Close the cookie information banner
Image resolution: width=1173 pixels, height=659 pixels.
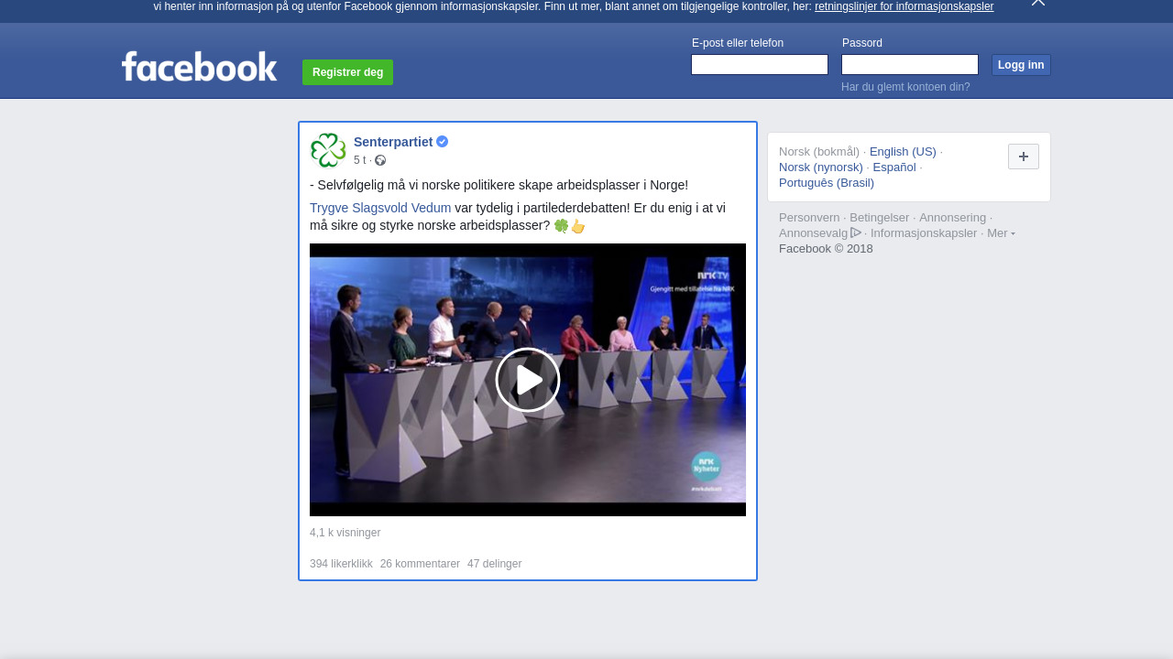(x=1038, y=3)
